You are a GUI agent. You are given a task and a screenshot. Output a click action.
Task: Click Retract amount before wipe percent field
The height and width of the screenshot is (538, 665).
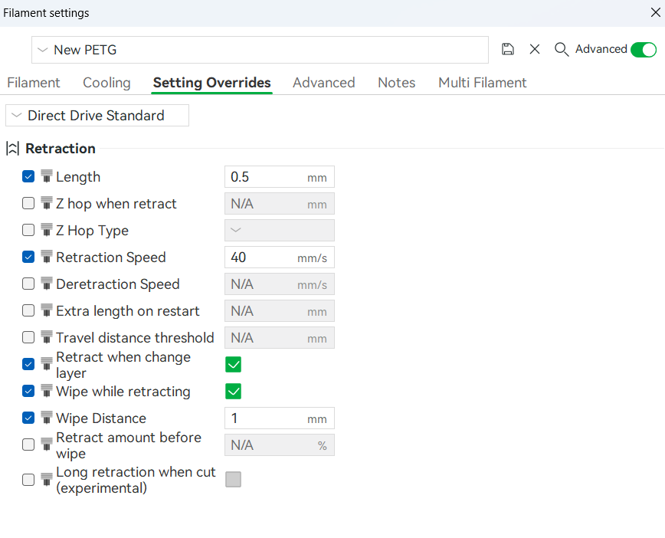tap(280, 445)
